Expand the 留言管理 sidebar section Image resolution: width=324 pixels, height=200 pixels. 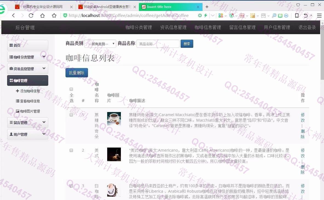28,123
